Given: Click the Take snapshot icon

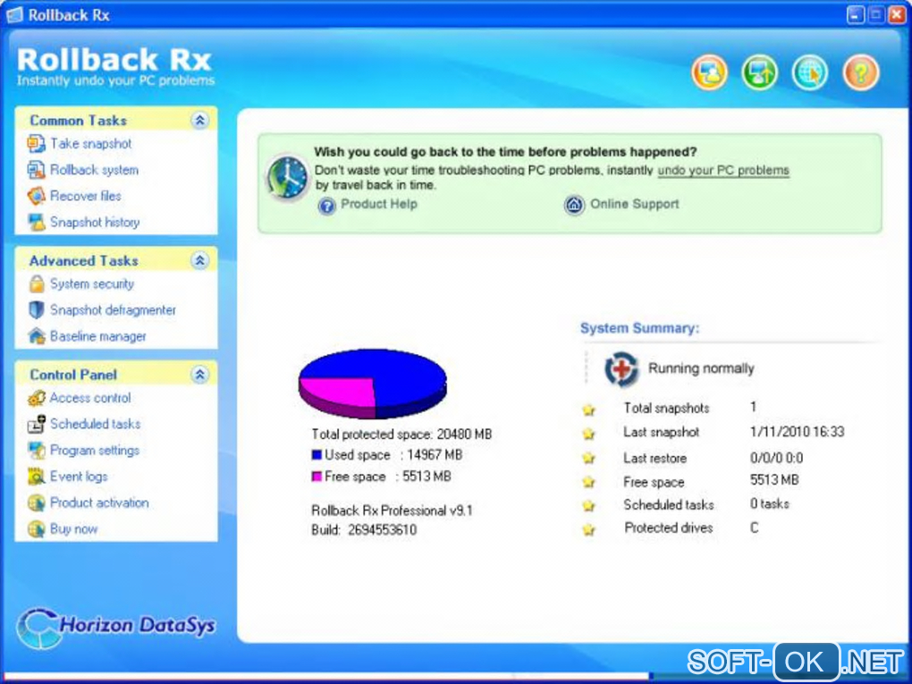Looking at the screenshot, I should 36,144.
